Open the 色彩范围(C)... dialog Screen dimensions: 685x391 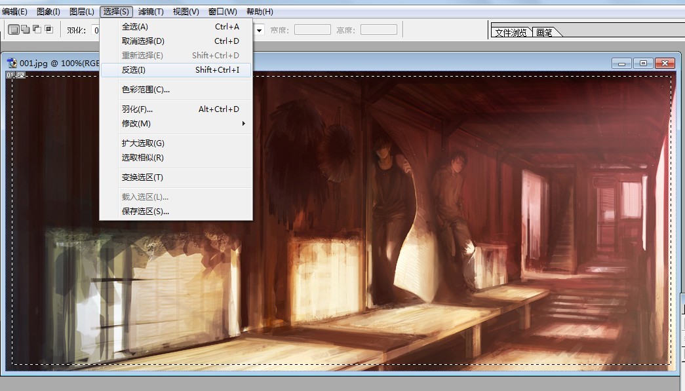coord(176,90)
